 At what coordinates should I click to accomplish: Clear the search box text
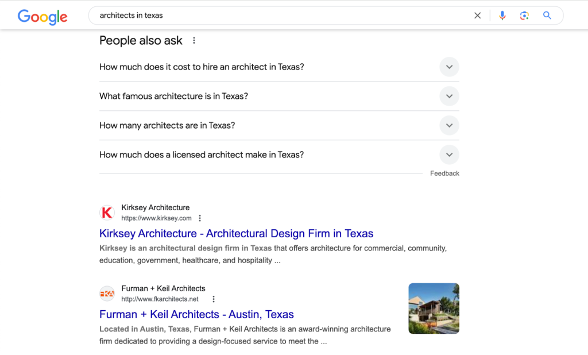tap(477, 16)
